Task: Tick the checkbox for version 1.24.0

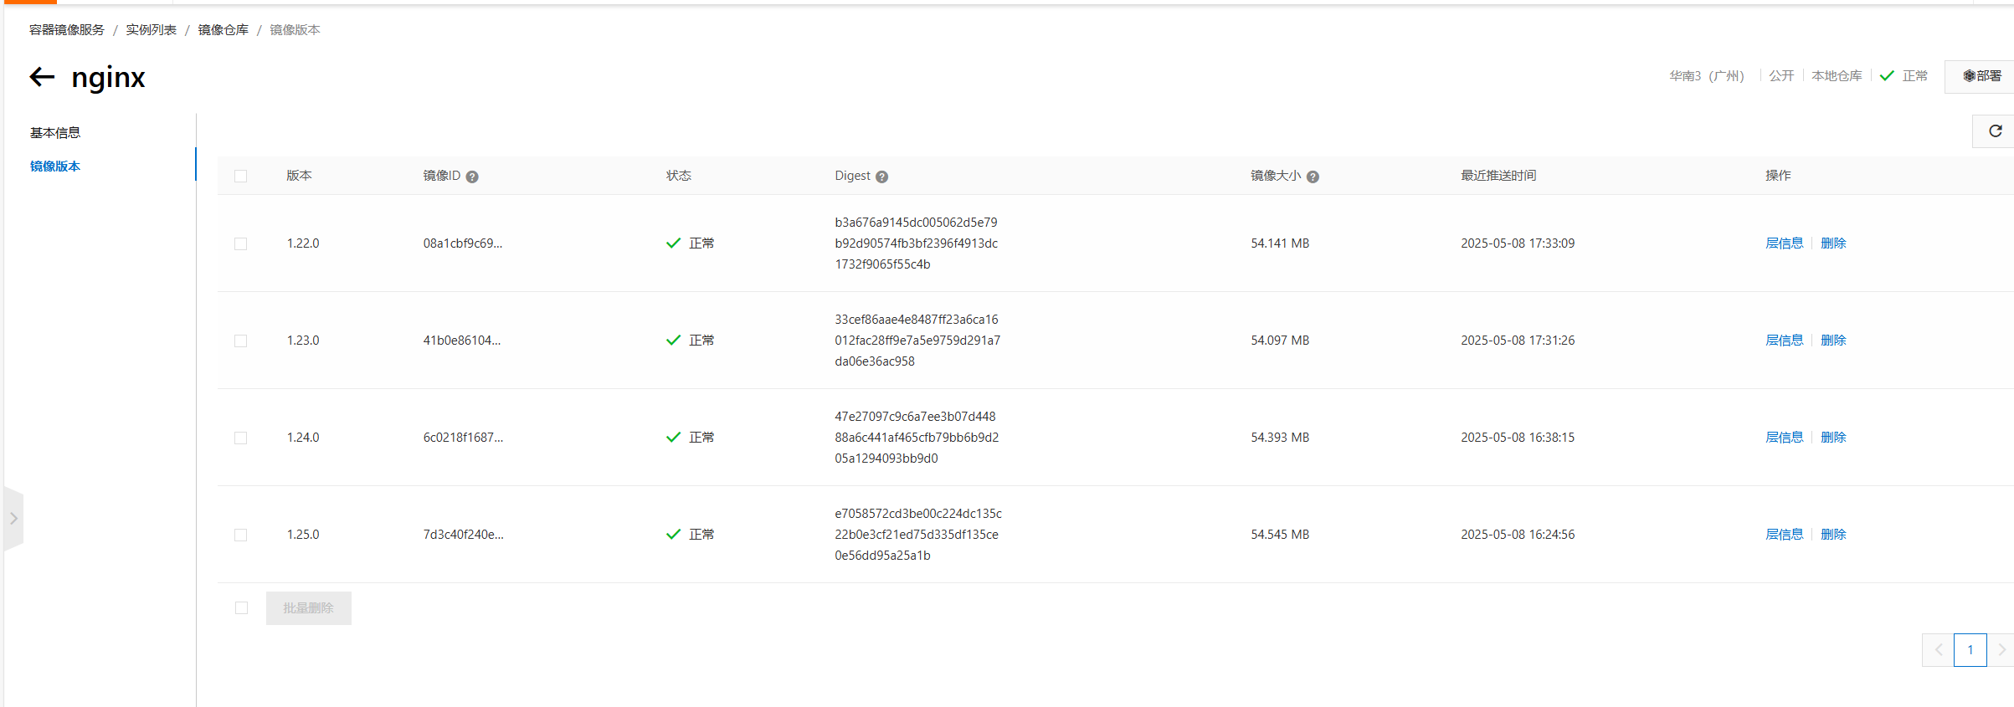Action: tap(241, 438)
